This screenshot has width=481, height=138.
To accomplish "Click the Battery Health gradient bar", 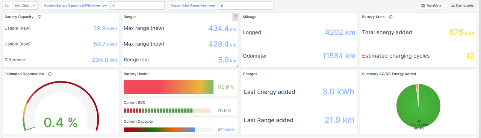I will (x=168, y=87).
